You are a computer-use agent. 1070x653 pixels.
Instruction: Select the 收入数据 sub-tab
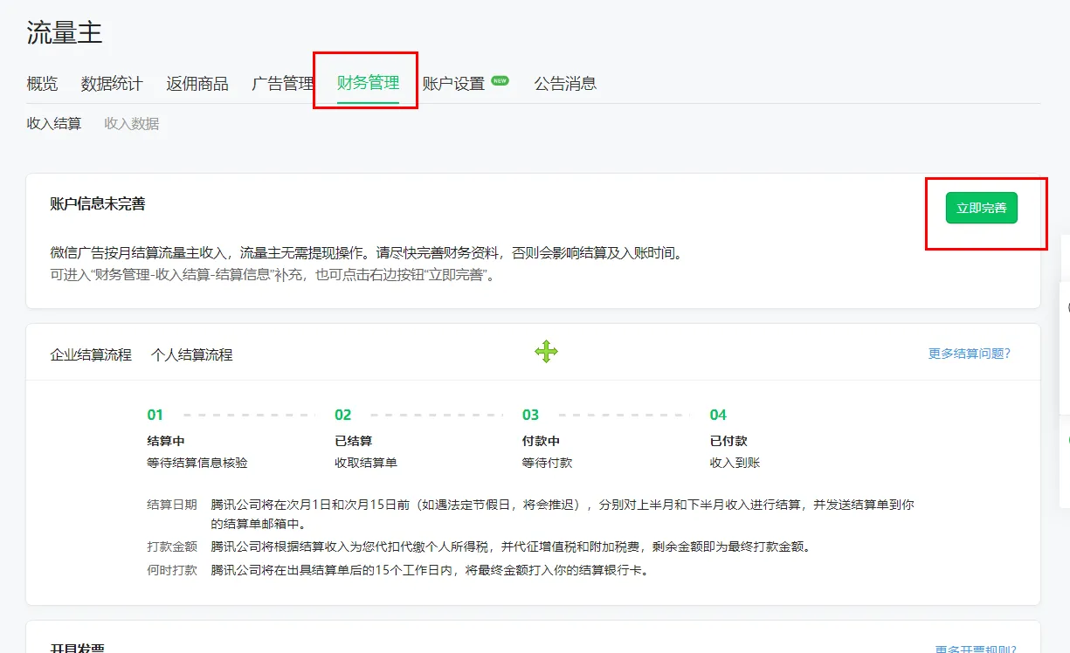(x=131, y=123)
